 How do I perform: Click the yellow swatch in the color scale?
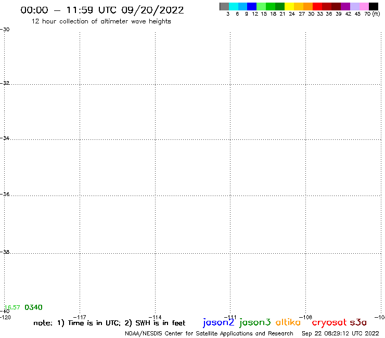(289, 6)
